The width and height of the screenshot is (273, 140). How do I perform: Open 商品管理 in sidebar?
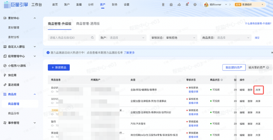[14, 104]
